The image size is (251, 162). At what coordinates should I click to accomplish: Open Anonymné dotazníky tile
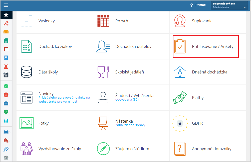pos(211,149)
